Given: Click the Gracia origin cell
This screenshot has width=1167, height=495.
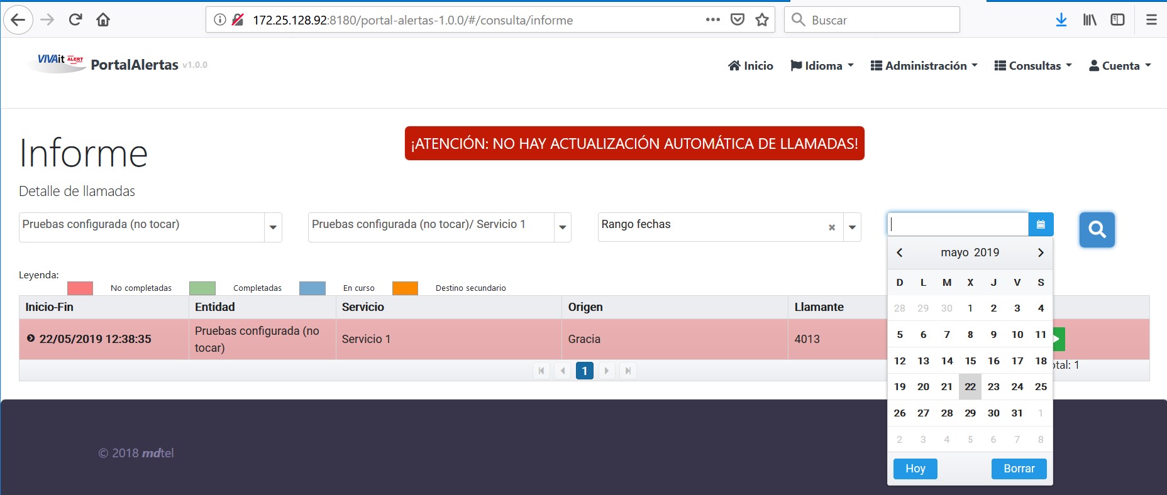Looking at the screenshot, I should 675,339.
